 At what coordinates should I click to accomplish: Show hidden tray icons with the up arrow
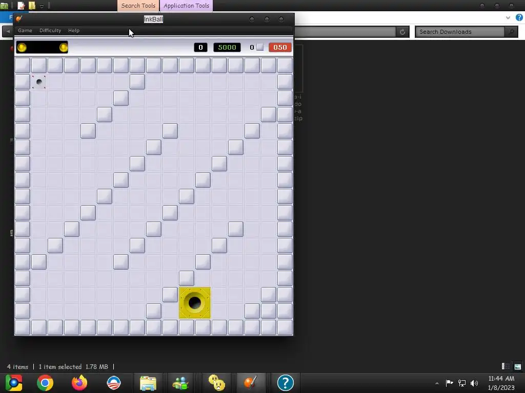pyautogui.click(x=437, y=383)
